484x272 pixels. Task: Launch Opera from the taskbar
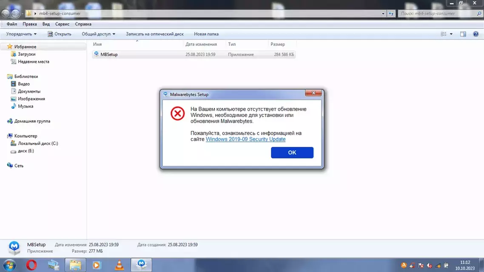pos(31,265)
